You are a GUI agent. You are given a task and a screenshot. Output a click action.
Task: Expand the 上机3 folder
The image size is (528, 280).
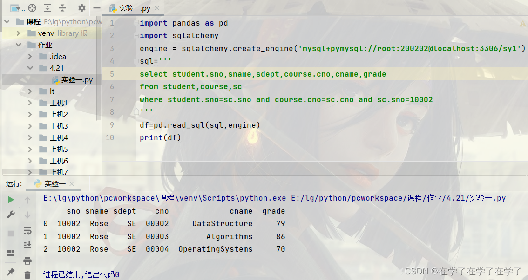tap(30, 126)
